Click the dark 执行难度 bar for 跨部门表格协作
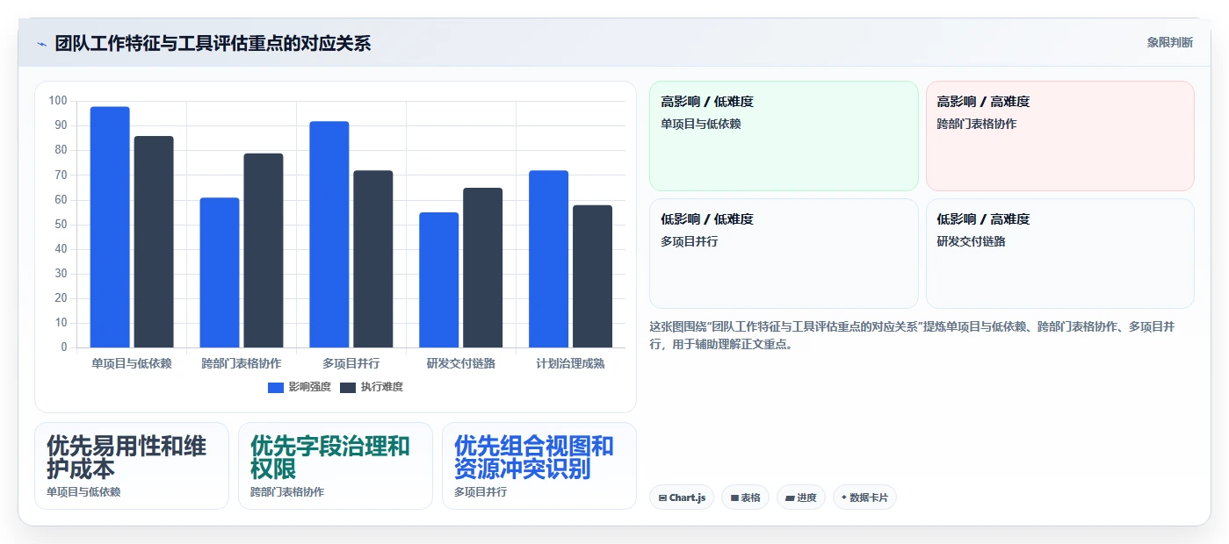The image size is (1229, 544). 264,250
